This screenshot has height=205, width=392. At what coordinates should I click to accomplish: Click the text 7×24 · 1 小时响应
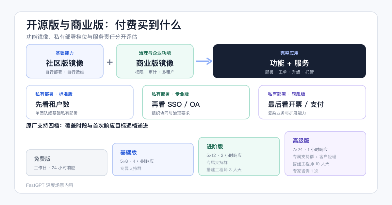(x=310, y=149)
